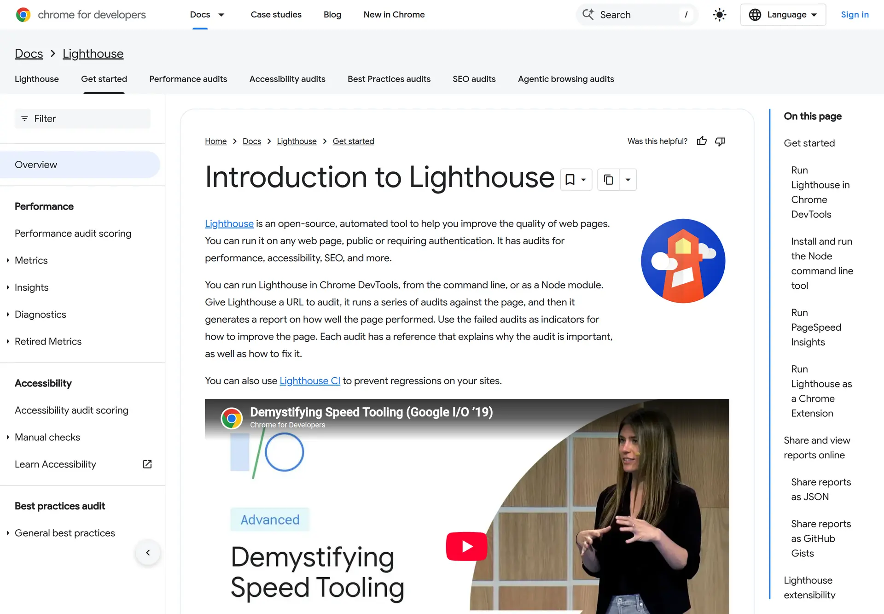Play the Demystifying Speed Tooling video

[466, 546]
